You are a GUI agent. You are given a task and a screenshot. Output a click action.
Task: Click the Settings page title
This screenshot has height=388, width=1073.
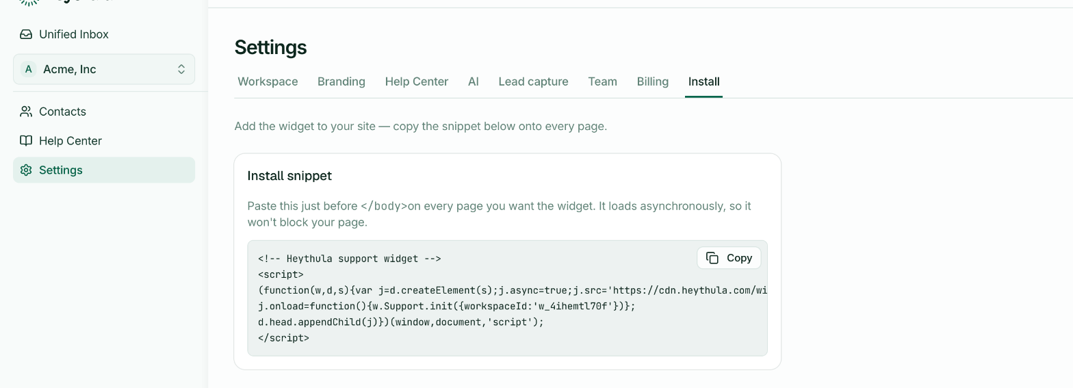(x=270, y=47)
